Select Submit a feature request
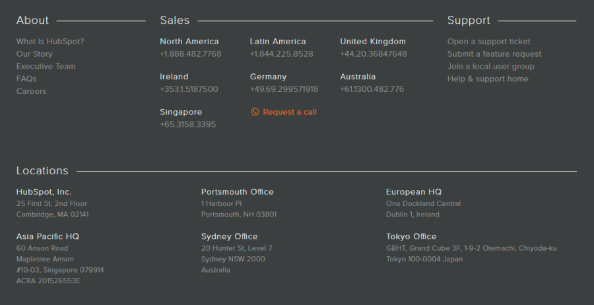 click(494, 54)
